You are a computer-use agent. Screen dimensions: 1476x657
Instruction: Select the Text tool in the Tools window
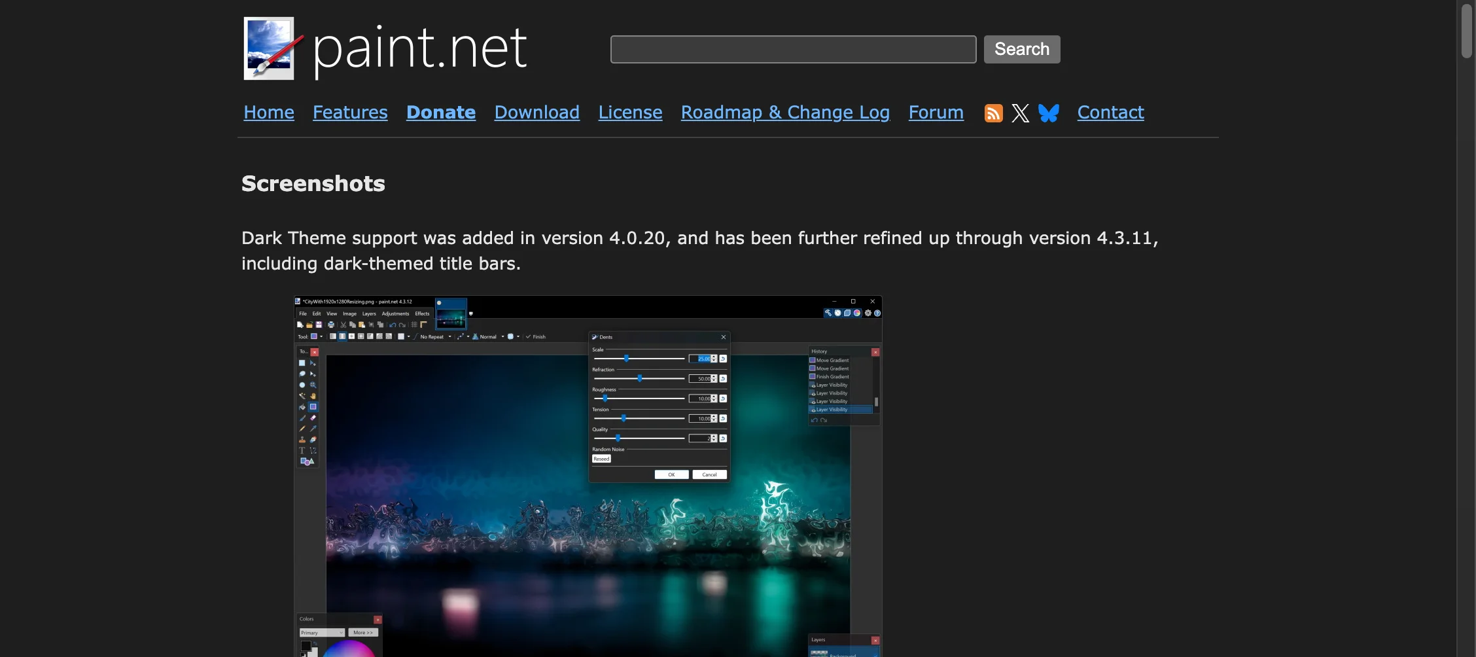(302, 451)
